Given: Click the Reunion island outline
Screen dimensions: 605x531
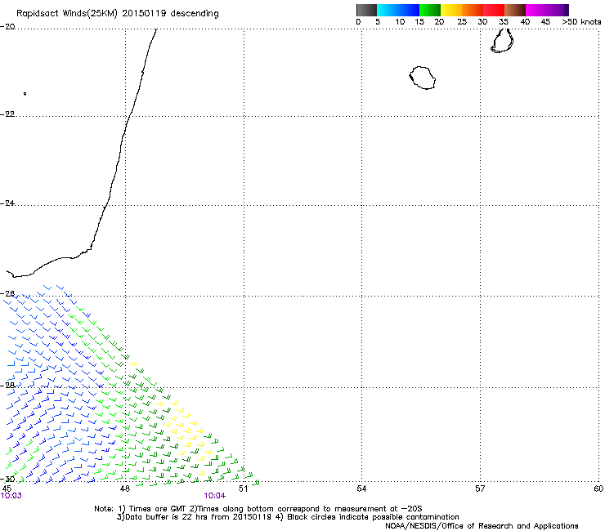Looking at the screenshot, I should 423,78.
